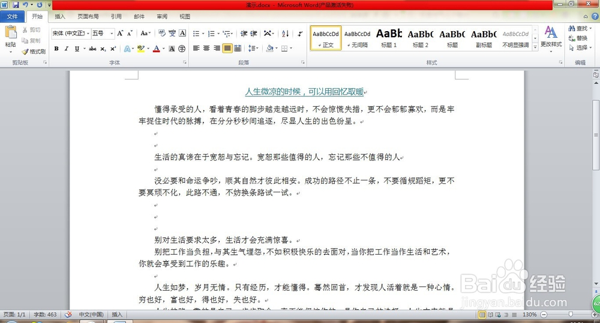Toggle Bold formatting
The image size is (600, 323).
click(56, 49)
